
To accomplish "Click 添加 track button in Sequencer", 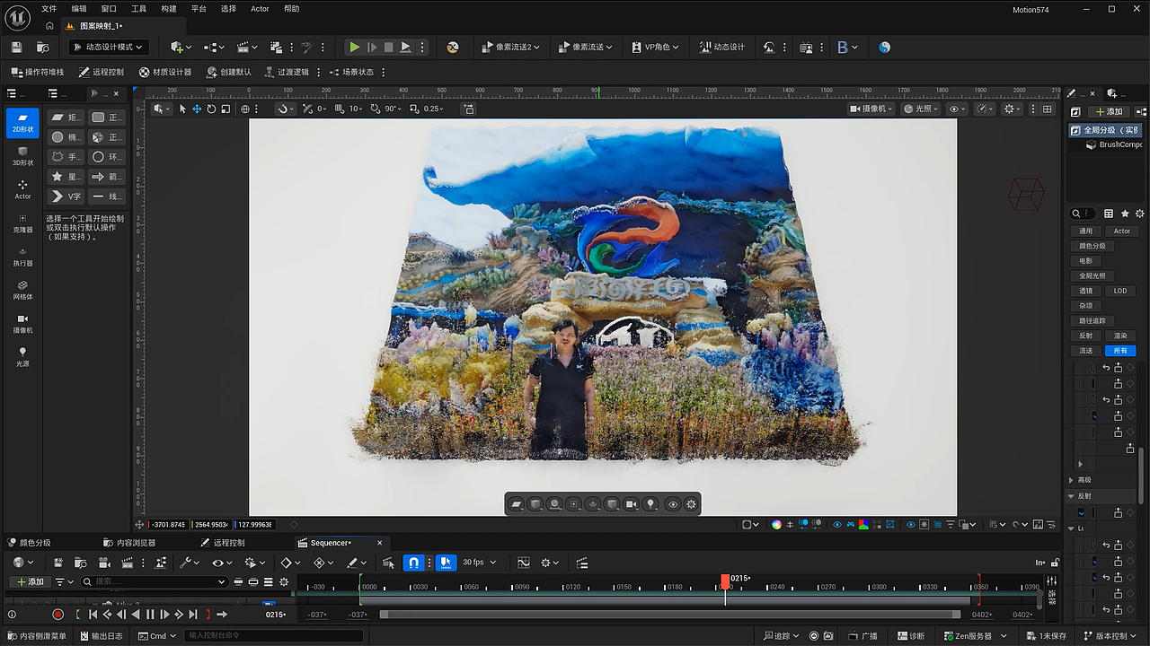I will click(30, 581).
